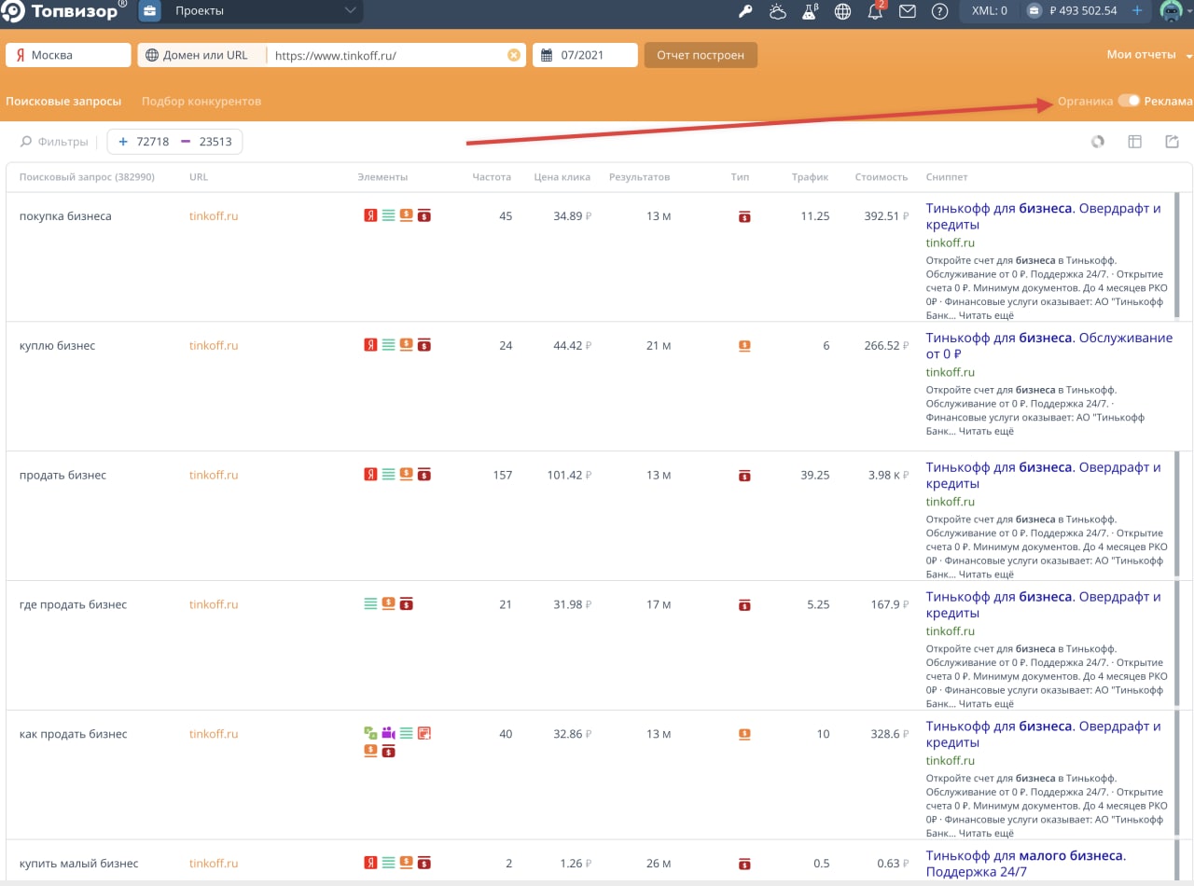
Task: Expand the arrow next to user avatar
Action: pos(1189,12)
